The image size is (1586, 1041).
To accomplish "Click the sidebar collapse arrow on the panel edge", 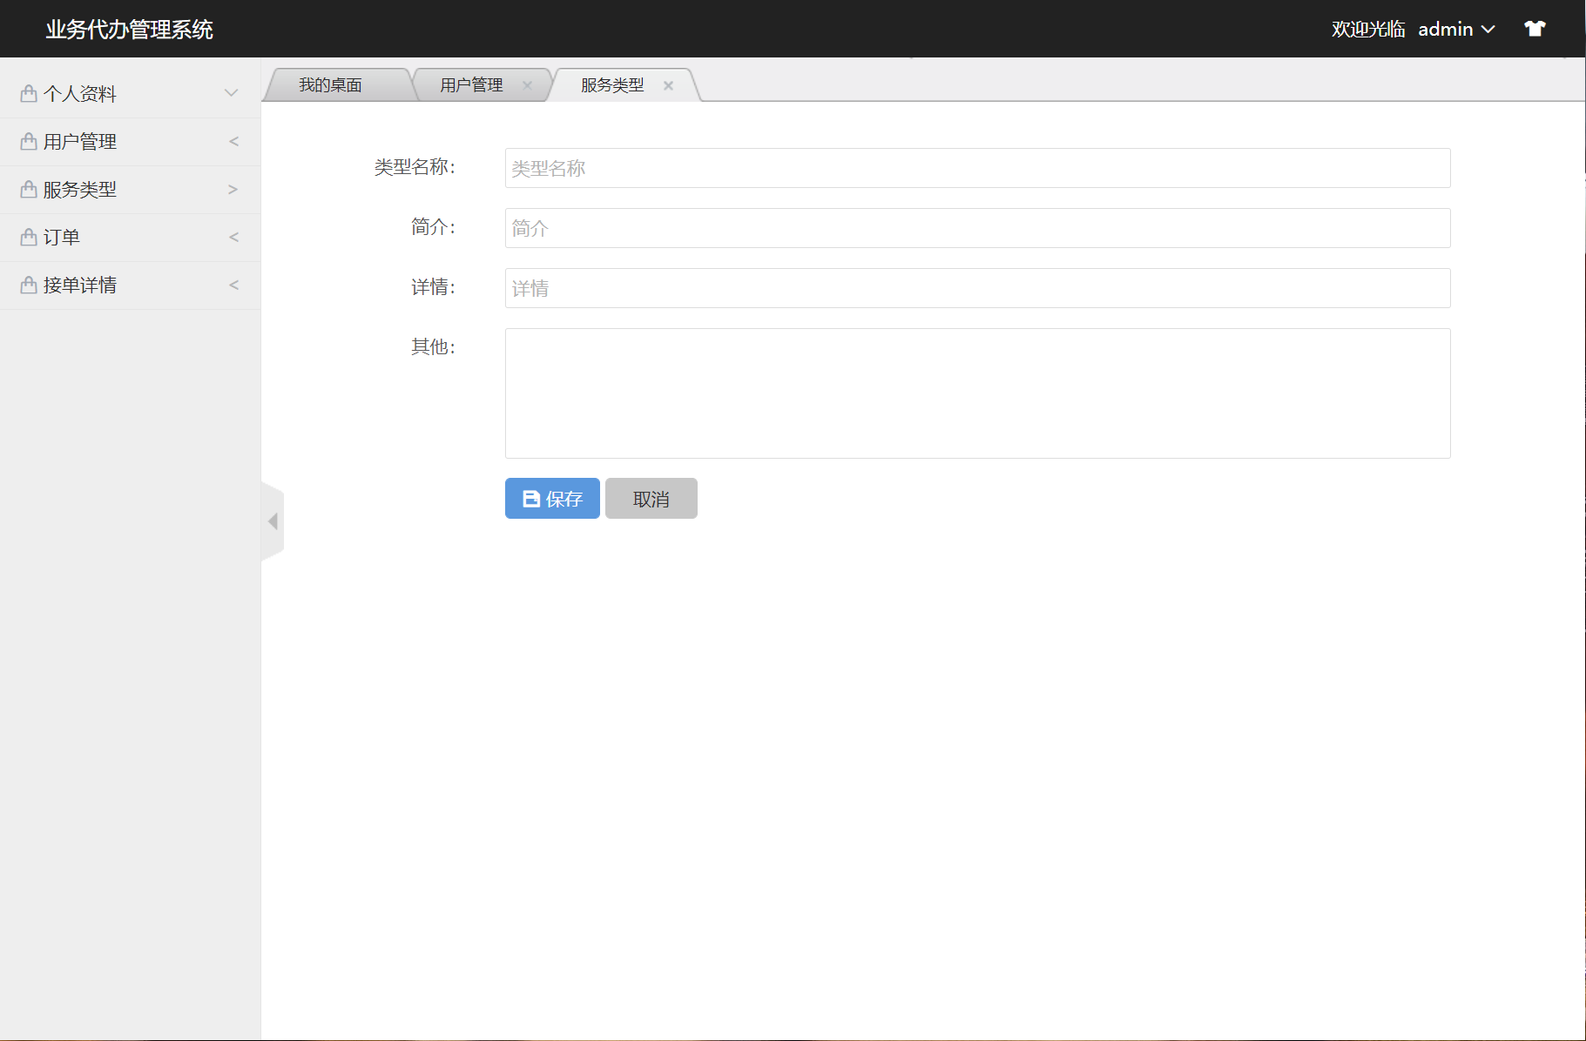I will (273, 520).
